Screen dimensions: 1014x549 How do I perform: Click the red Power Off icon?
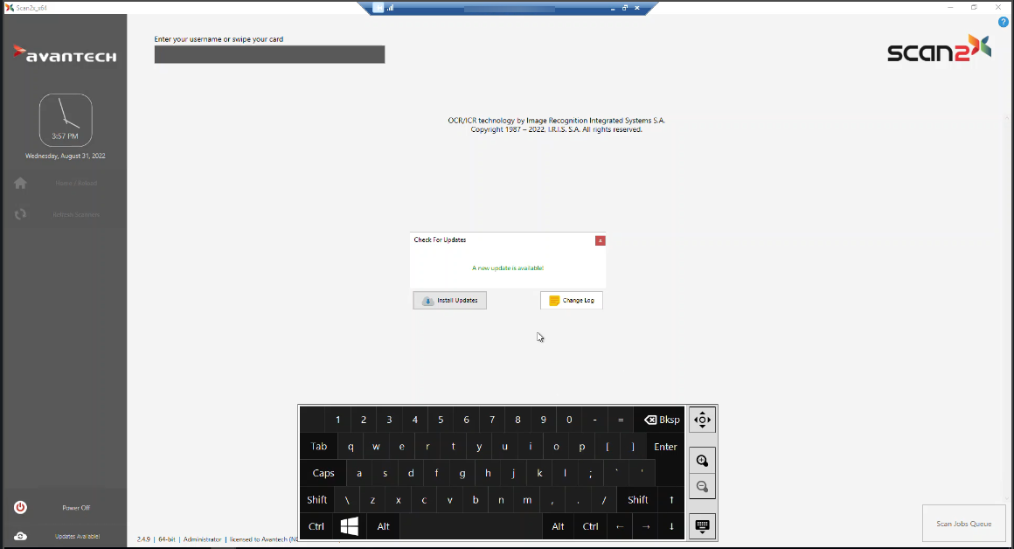pos(20,508)
